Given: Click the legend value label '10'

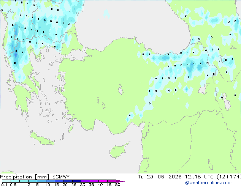Looking at the screenshot, I should pyautogui.click(x=48, y=184).
